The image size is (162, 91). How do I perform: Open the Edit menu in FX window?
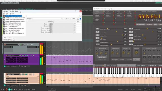coord(7,14)
